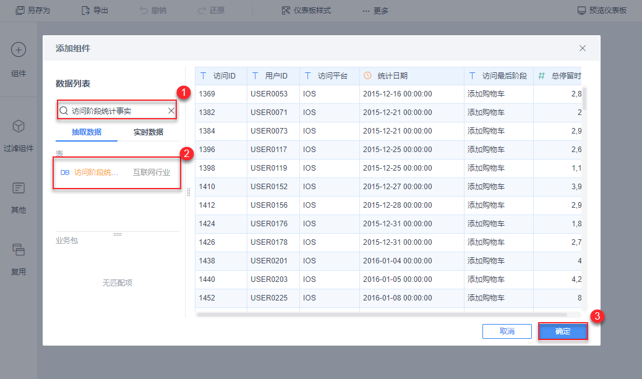Viewport: 642px width, 379px height.
Task: Clear the search text with the X icon
Action: click(171, 111)
